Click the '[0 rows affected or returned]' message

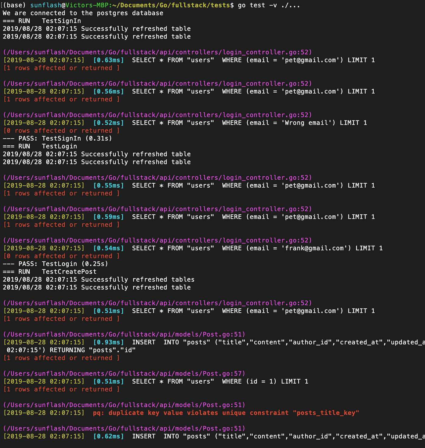click(x=61, y=131)
